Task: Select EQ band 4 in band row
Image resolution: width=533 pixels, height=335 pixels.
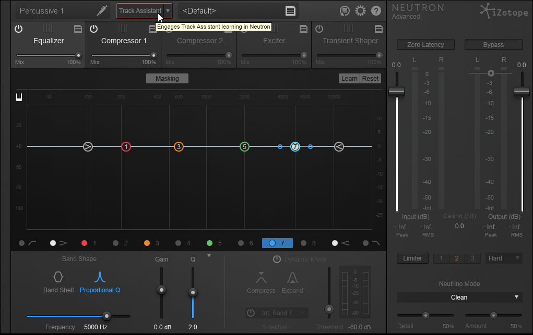Action: [183, 243]
